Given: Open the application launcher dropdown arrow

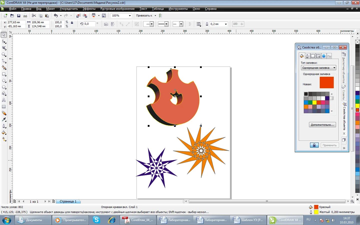Looking at the screenshot, I should coord(99,15).
